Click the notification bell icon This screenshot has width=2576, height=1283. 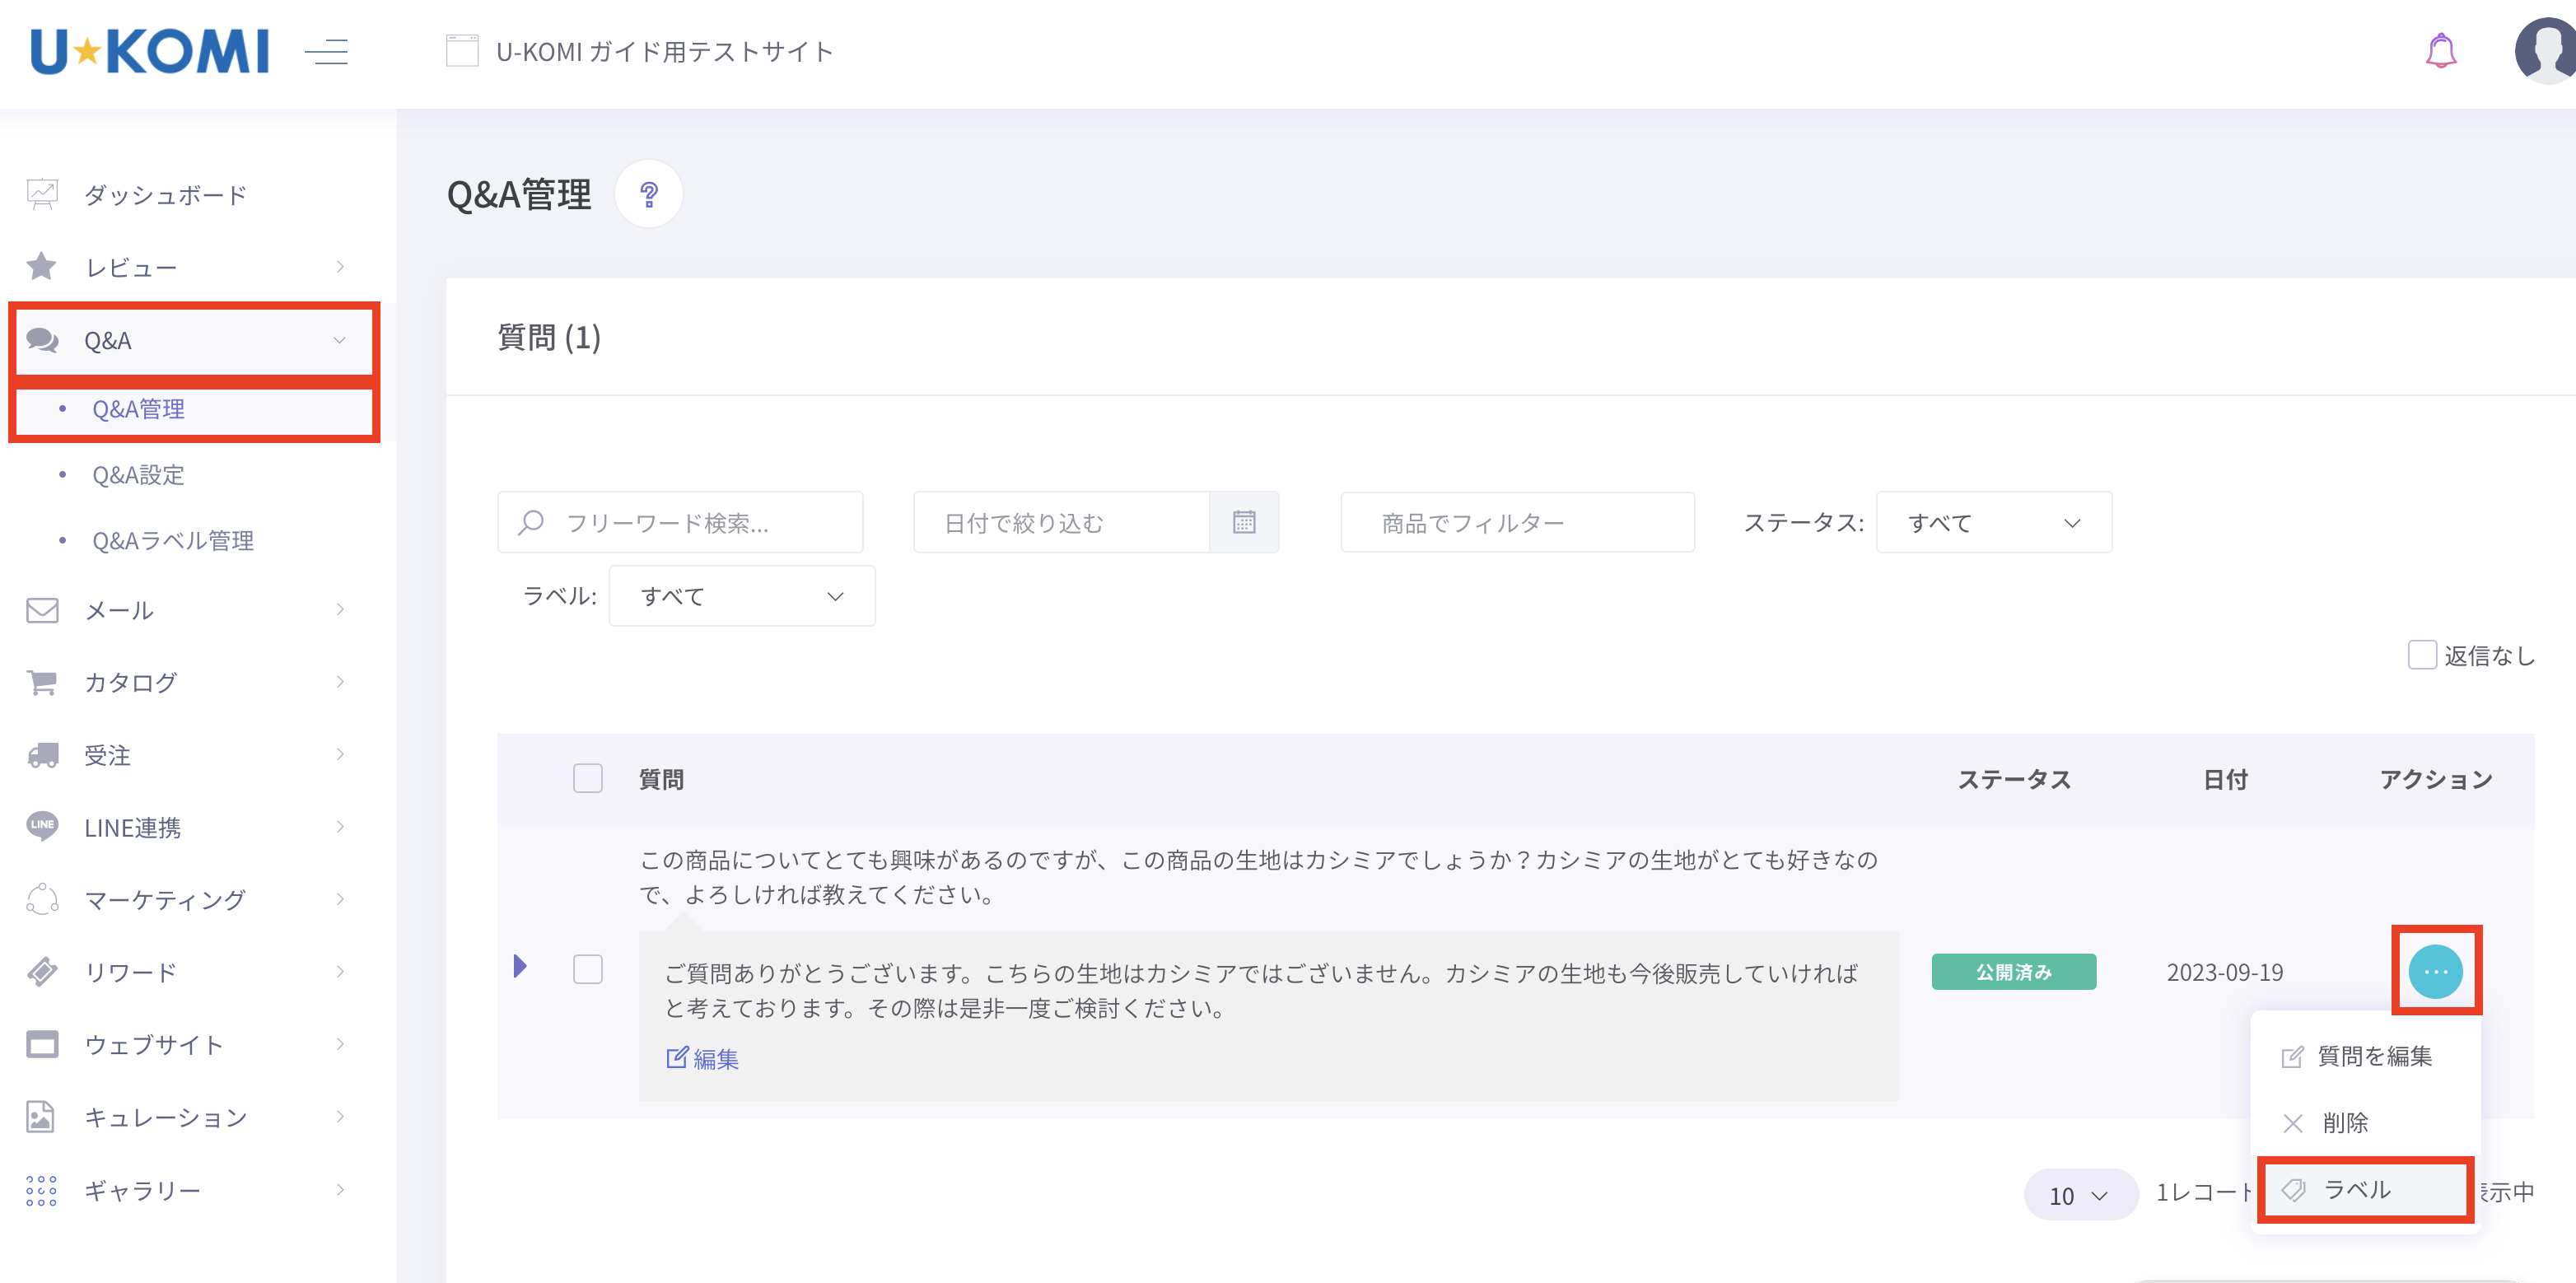pos(2440,51)
